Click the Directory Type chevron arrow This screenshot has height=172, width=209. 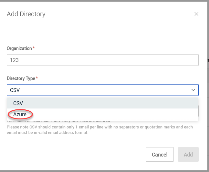coord(193,90)
